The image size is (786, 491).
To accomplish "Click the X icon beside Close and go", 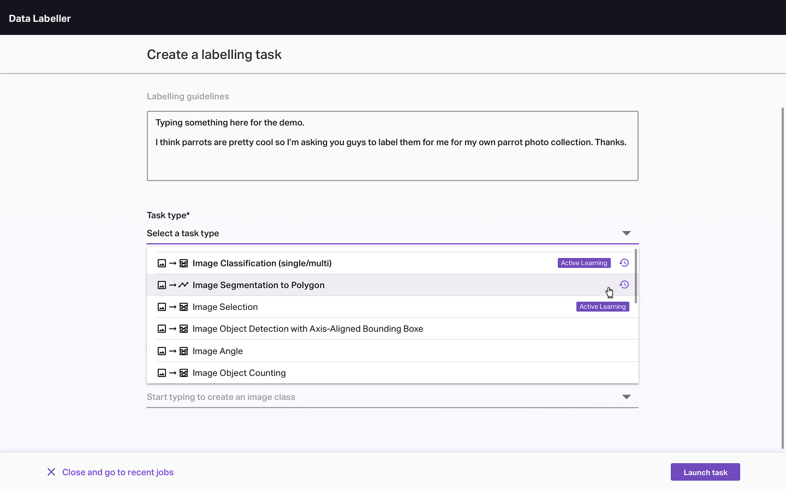I will 51,472.
